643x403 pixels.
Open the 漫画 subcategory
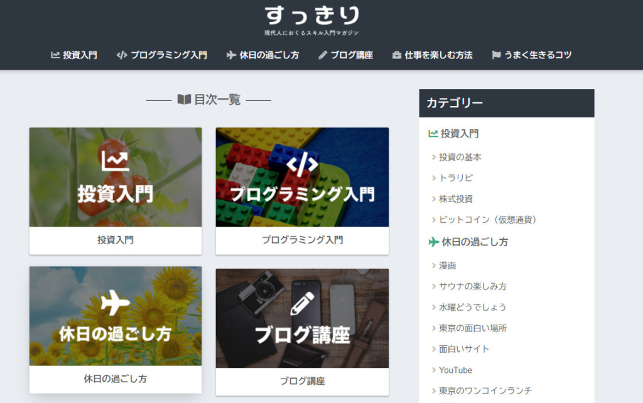(x=447, y=266)
